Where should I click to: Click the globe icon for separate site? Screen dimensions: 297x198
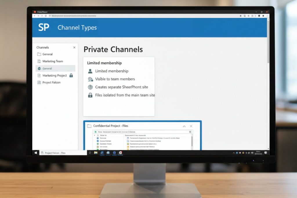click(x=90, y=87)
